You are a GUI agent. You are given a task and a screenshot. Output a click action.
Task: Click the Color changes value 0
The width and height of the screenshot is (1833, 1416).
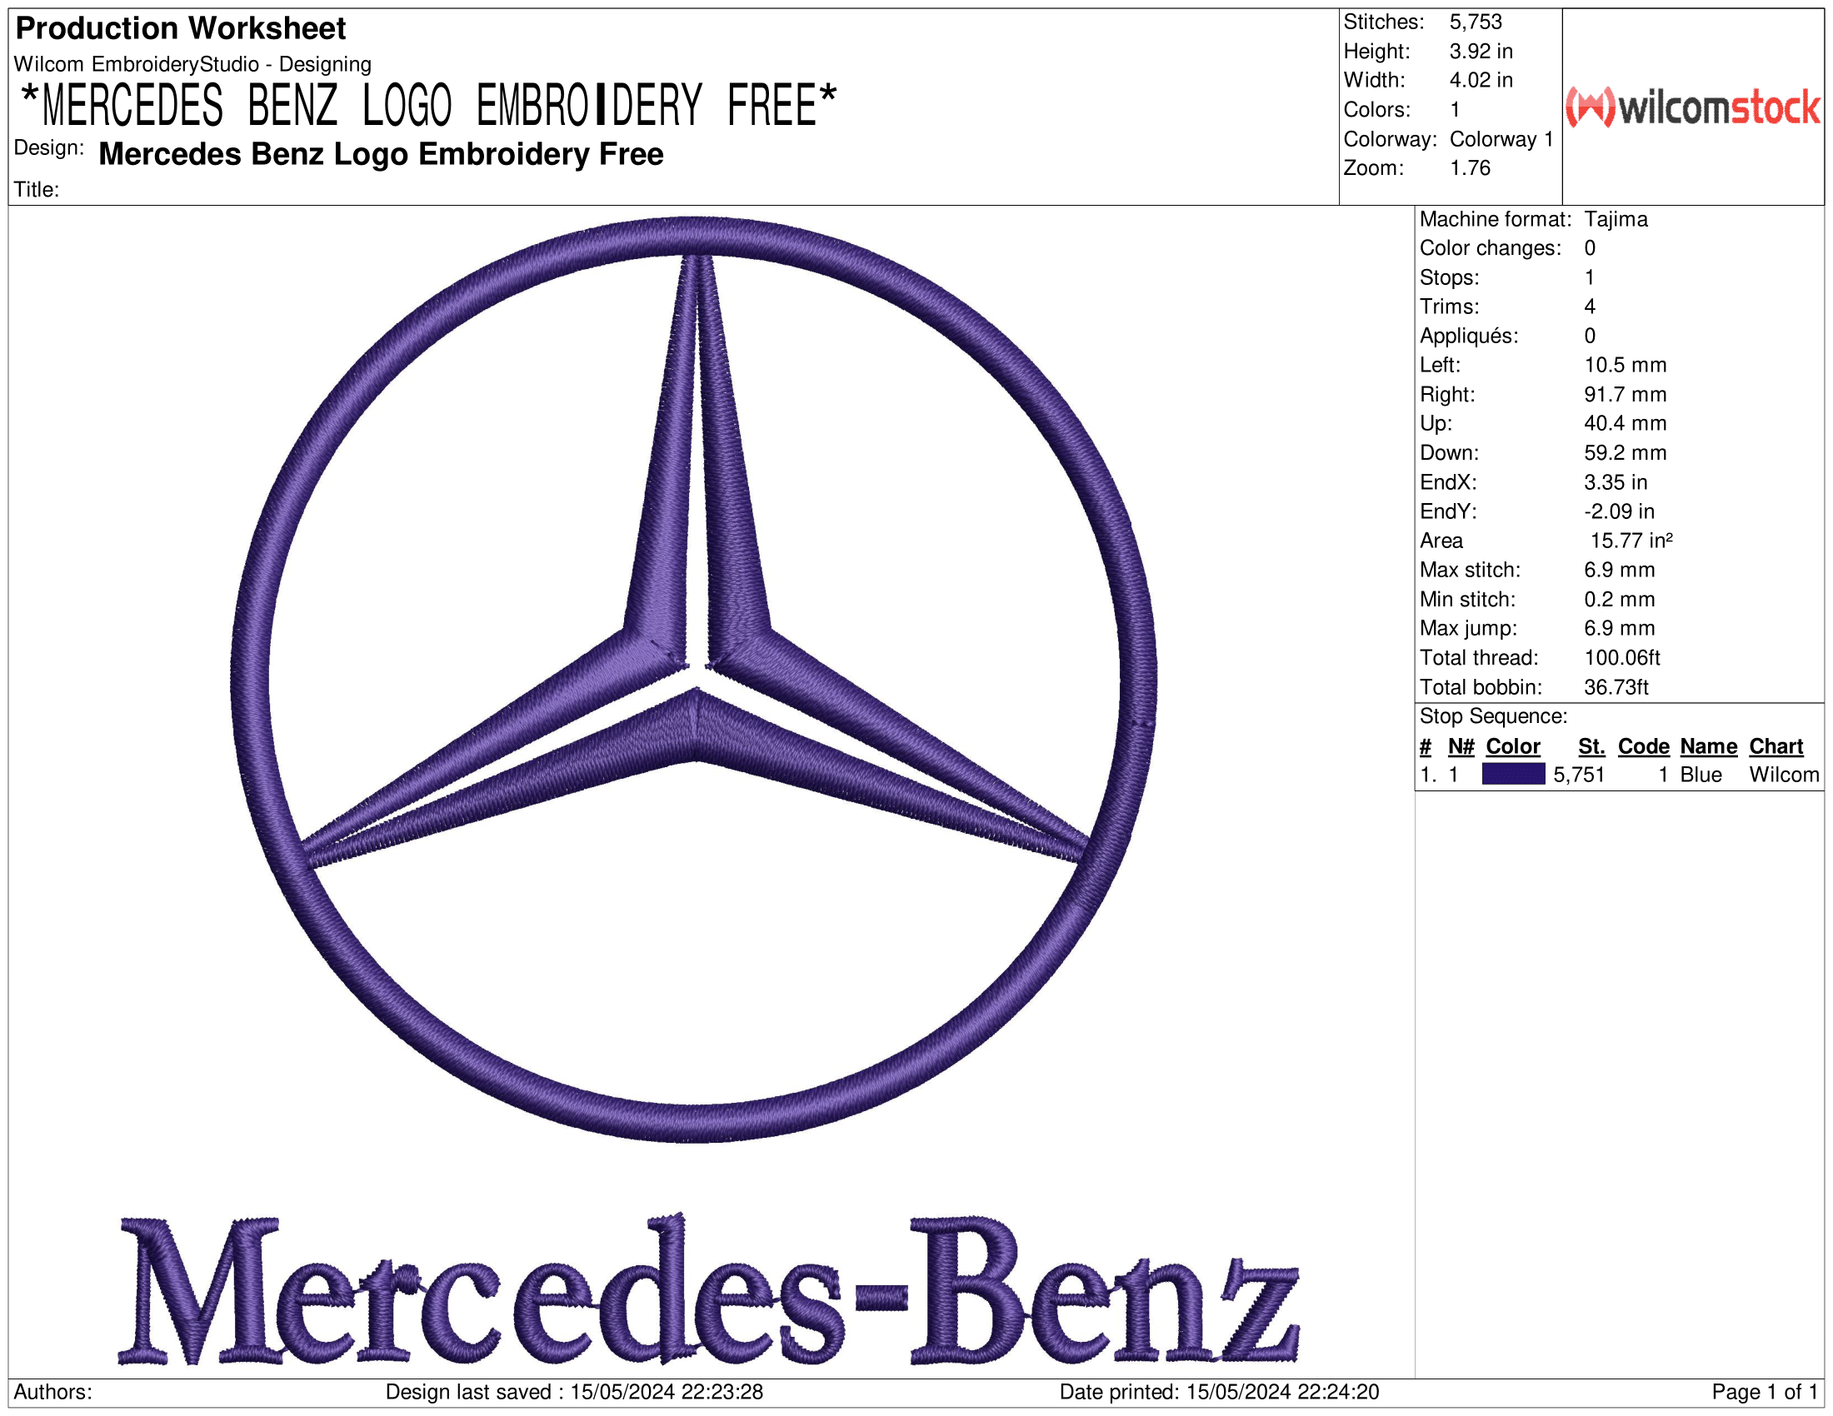(1590, 248)
